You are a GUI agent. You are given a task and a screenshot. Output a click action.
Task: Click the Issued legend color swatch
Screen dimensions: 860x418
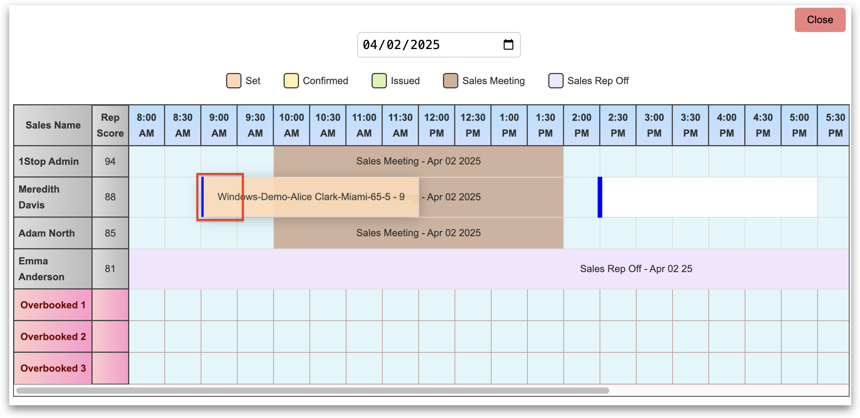click(x=379, y=81)
